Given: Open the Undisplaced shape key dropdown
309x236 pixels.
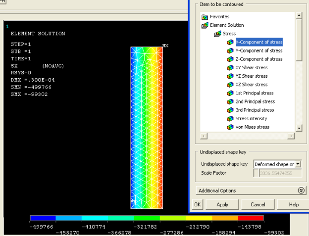Looking at the screenshot, I should pyautogui.click(x=298, y=164).
